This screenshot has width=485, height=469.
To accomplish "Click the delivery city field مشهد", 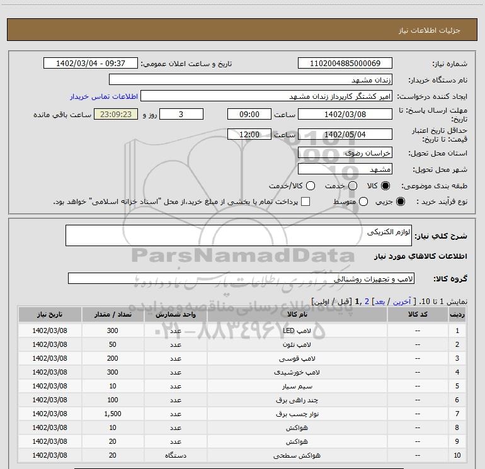I will click(345, 169).
